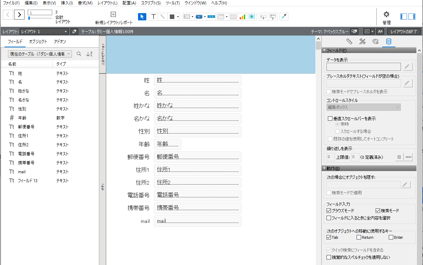Open the field control tool dropdown arrow
Screen dimensions: 423x265
pyautogui.click(x=192, y=17)
